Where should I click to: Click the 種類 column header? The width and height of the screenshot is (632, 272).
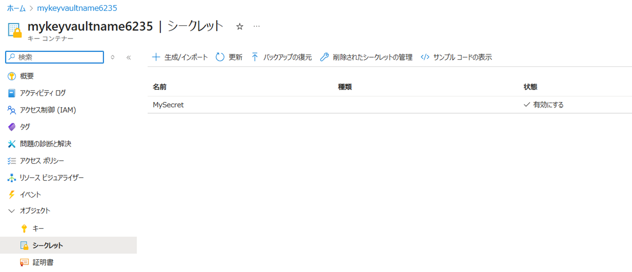click(x=345, y=87)
